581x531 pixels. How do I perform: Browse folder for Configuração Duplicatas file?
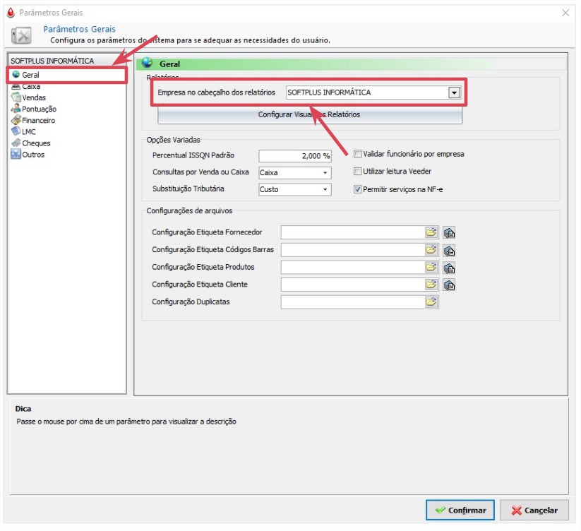tap(431, 302)
